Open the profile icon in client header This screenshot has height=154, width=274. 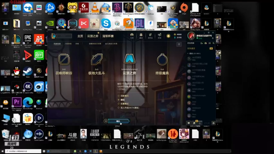[x=132, y=36]
